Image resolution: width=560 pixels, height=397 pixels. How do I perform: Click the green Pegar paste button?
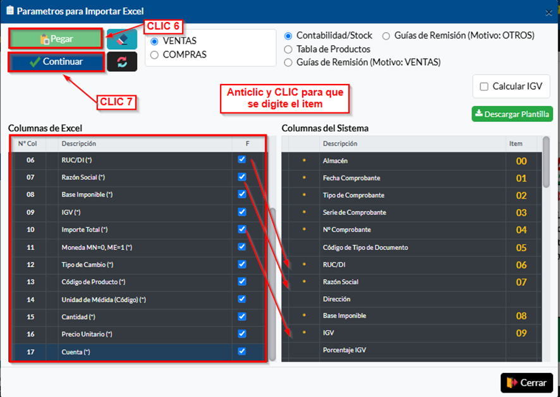point(56,39)
